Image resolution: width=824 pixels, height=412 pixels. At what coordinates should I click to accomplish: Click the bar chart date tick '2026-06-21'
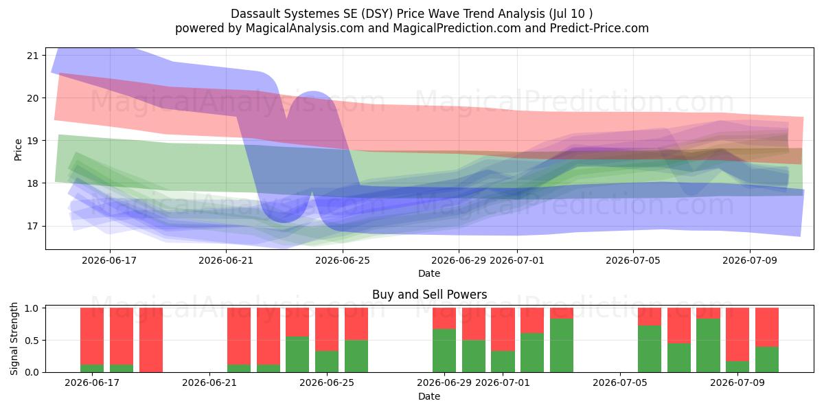point(209,383)
